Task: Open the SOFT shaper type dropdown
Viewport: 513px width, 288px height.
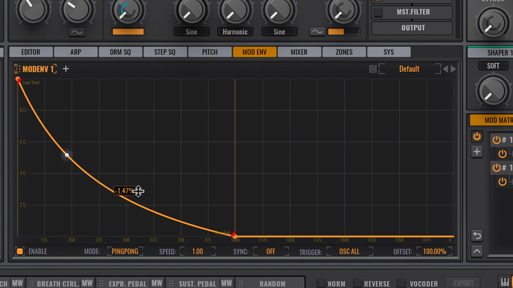Action: [493, 66]
